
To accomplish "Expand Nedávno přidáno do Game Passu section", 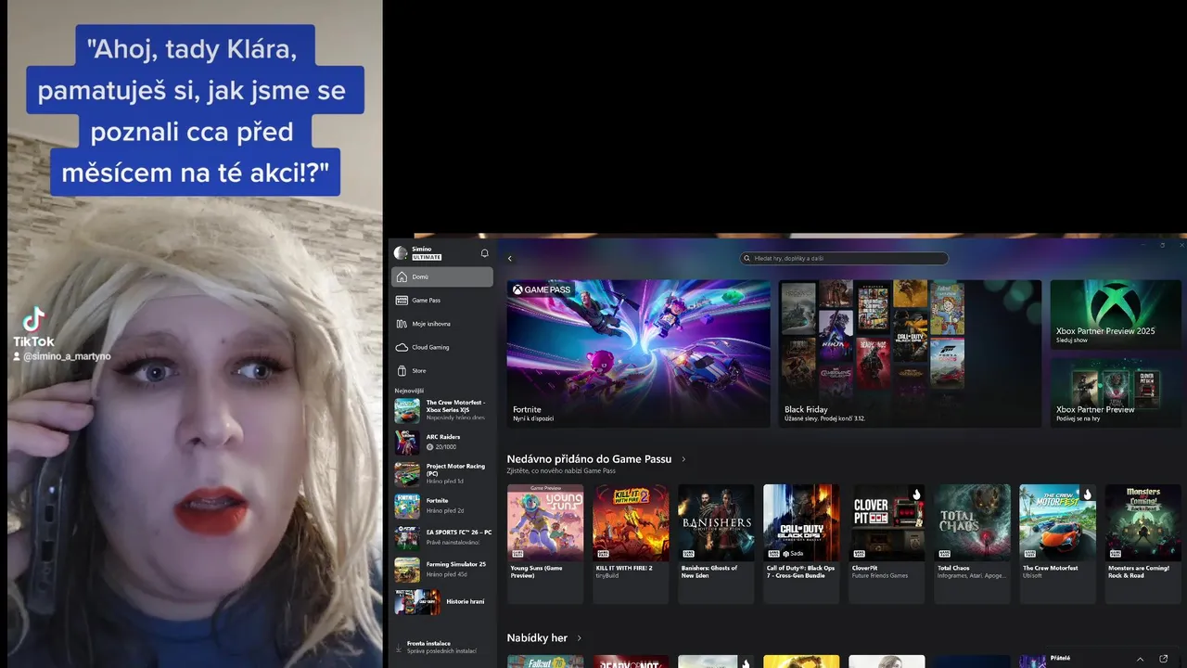I will 683,459.
